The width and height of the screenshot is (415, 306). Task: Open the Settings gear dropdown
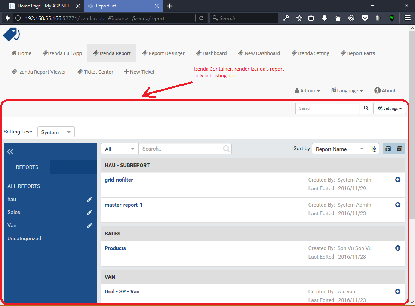390,108
